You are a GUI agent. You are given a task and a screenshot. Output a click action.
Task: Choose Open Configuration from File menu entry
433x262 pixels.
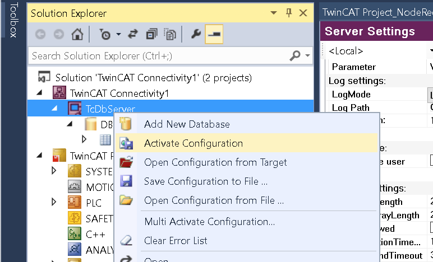point(247,200)
